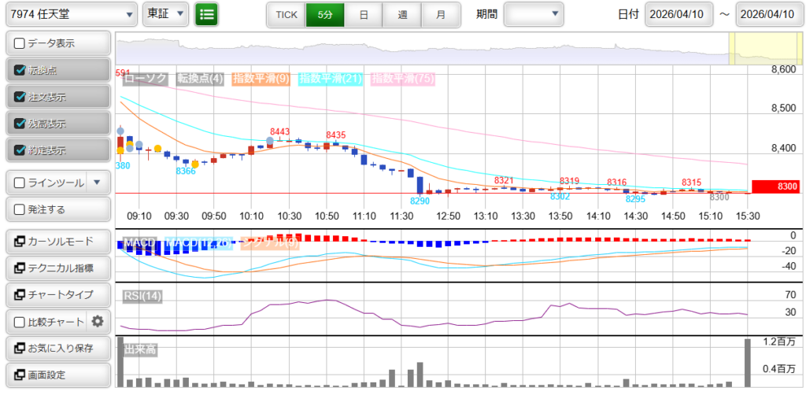Click the RSI(14) indicator label

click(x=142, y=296)
